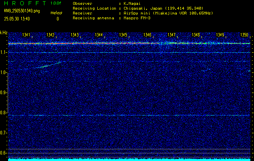The image size is (254, 161).
Task: Click the meteor count value 0
Action: click(58, 19)
